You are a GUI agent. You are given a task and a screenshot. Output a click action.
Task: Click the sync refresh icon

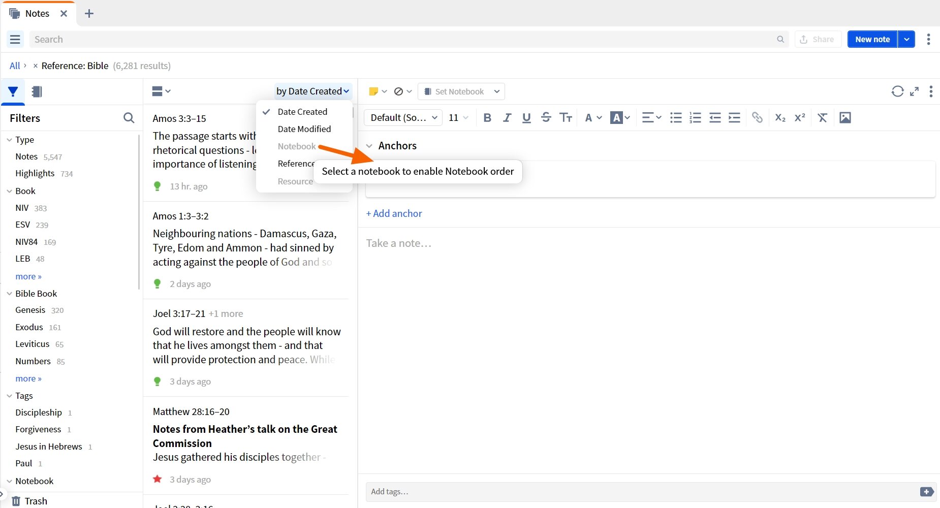[897, 91]
